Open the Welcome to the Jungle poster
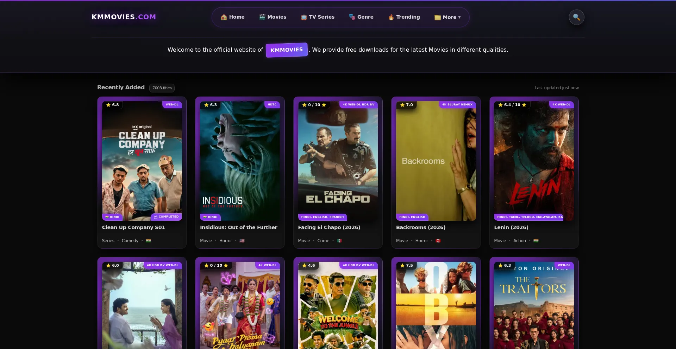Image resolution: width=676 pixels, height=349 pixels. tap(338, 305)
